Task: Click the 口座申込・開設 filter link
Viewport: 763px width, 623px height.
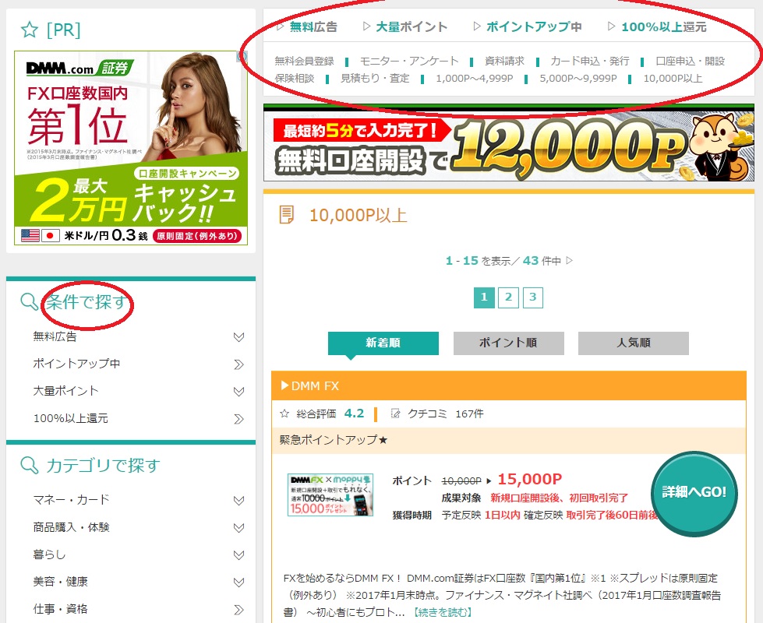Action: 690,62
